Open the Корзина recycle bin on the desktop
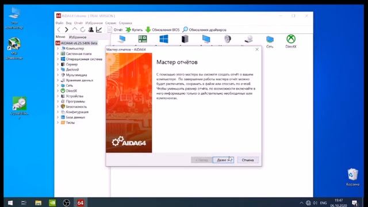This screenshot has width=368, height=207. pyautogui.click(x=352, y=177)
